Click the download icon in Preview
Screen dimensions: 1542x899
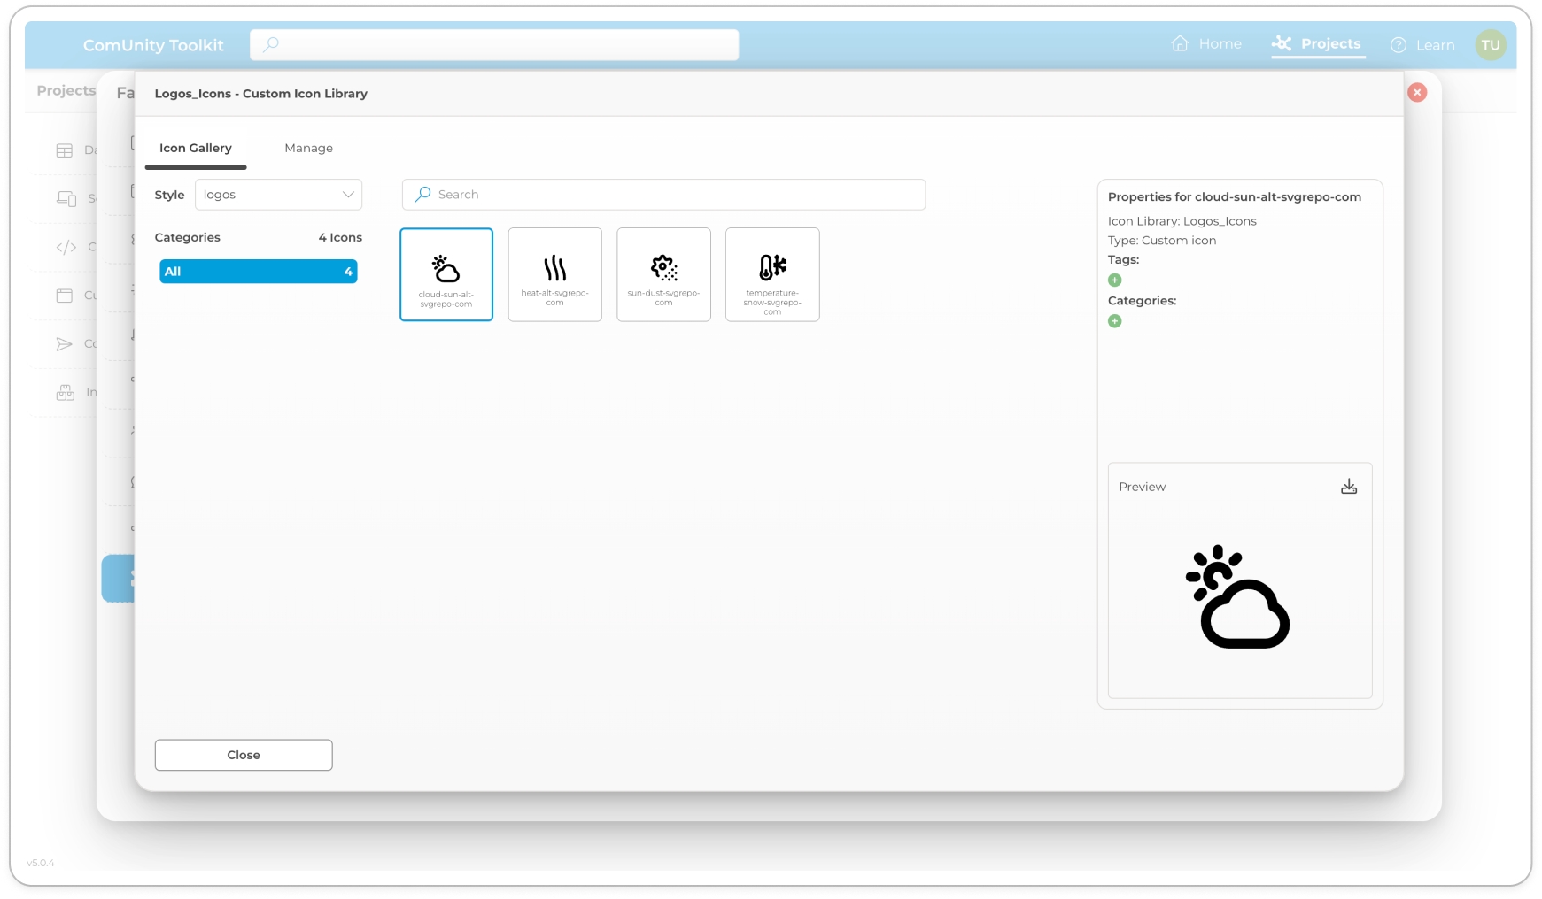pyautogui.click(x=1348, y=487)
